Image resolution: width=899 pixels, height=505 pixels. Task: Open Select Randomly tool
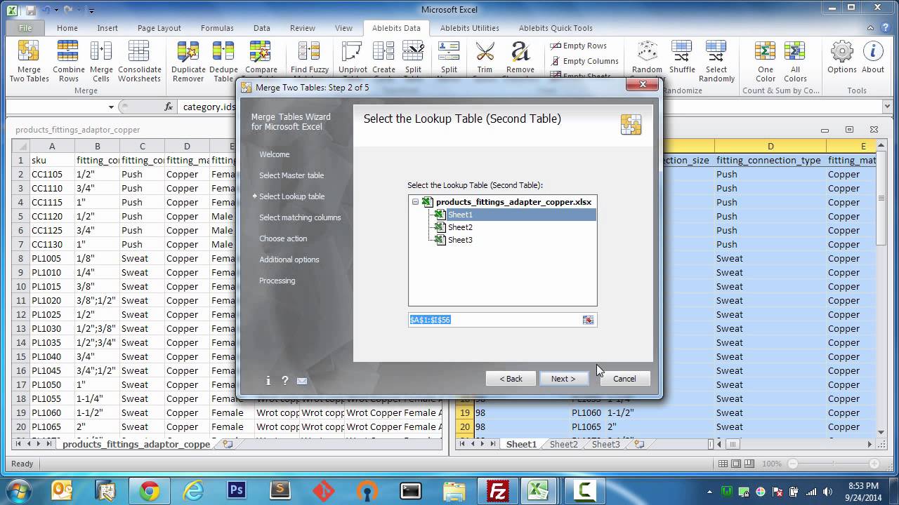click(716, 62)
